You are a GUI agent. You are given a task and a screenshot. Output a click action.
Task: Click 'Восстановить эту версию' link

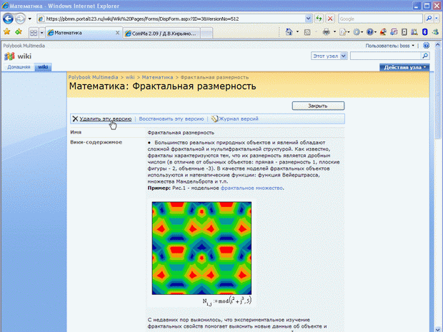[x=171, y=119]
